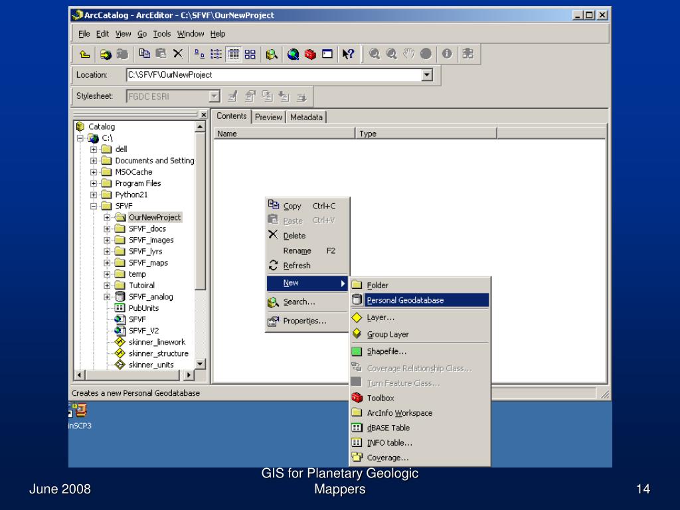680x510 pixels.
Task: Select PubUnits table in Catalog tree
Action: point(143,308)
